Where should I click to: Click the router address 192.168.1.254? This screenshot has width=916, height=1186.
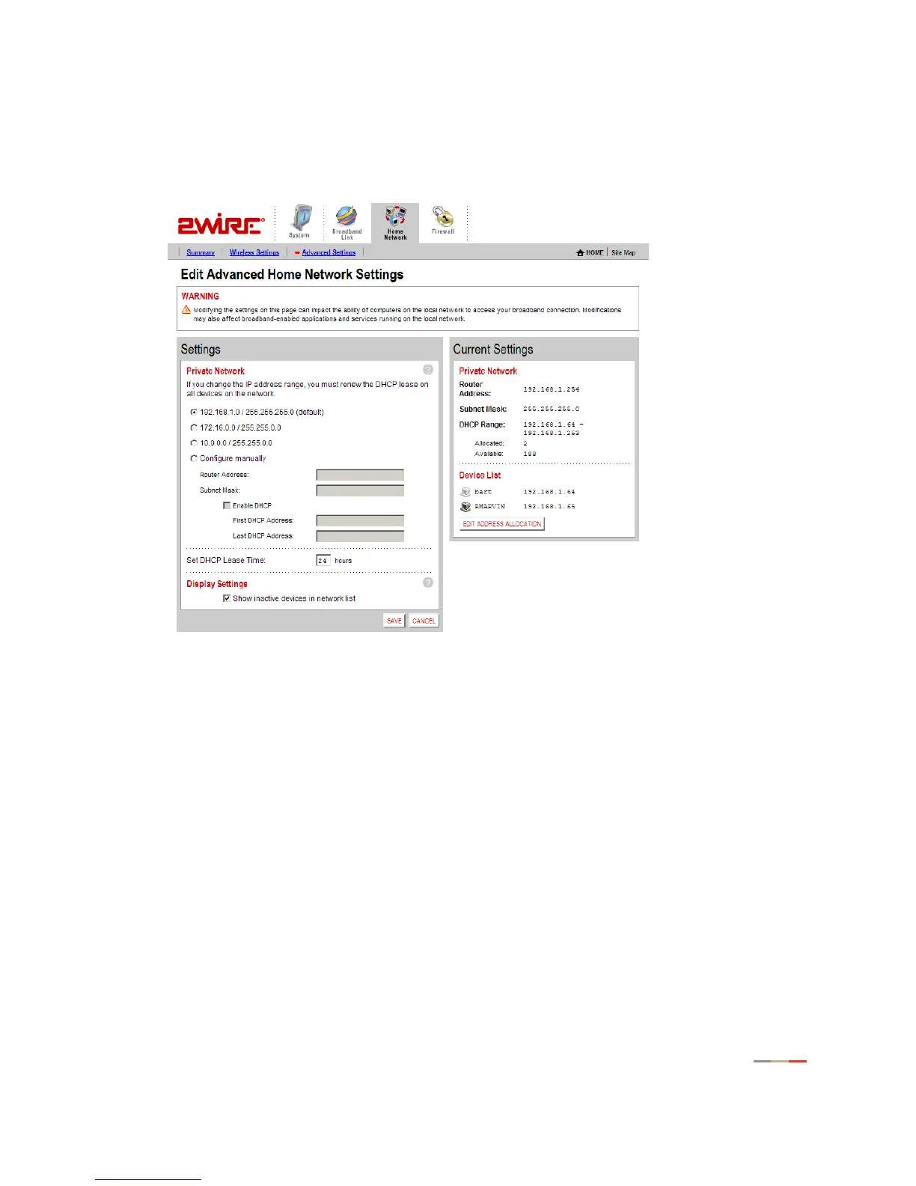point(552,389)
